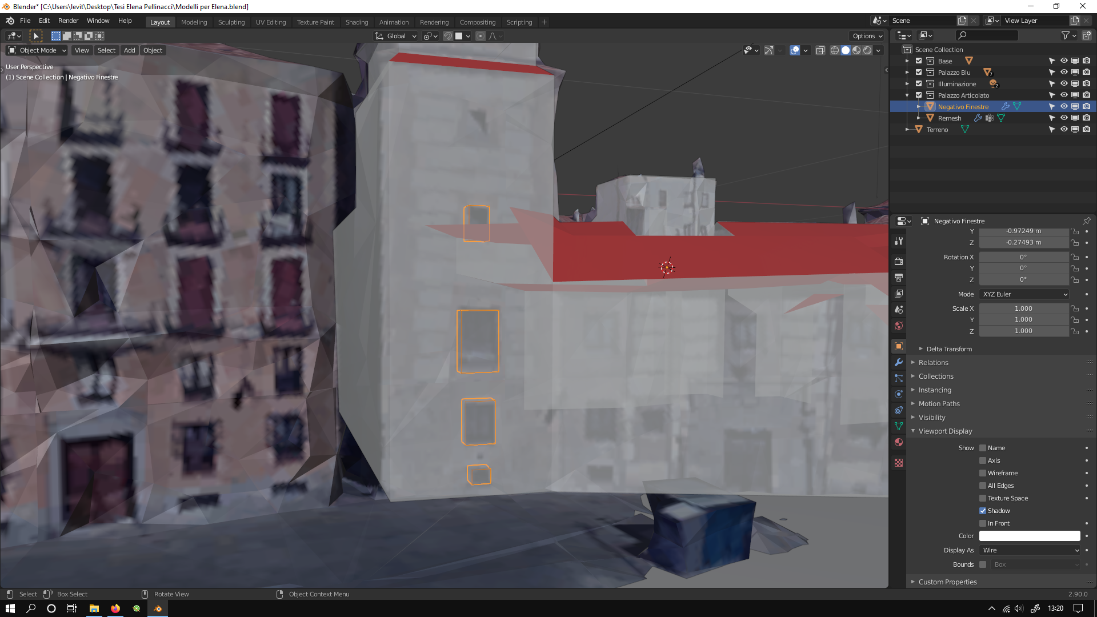The image size is (1097, 617).
Task: Click the Scale X value field
Action: 1024,308
